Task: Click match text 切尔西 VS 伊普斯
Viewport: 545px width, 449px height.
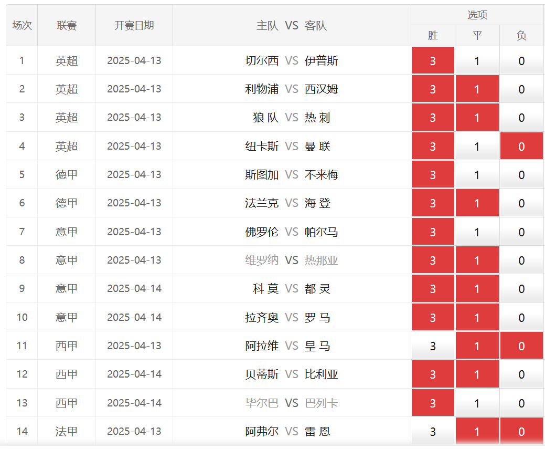Action: pyautogui.click(x=292, y=60)
